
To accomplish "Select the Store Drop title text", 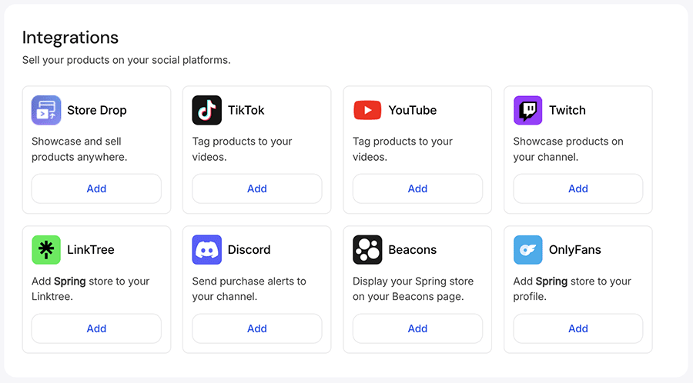I will (x=97, y=110).
